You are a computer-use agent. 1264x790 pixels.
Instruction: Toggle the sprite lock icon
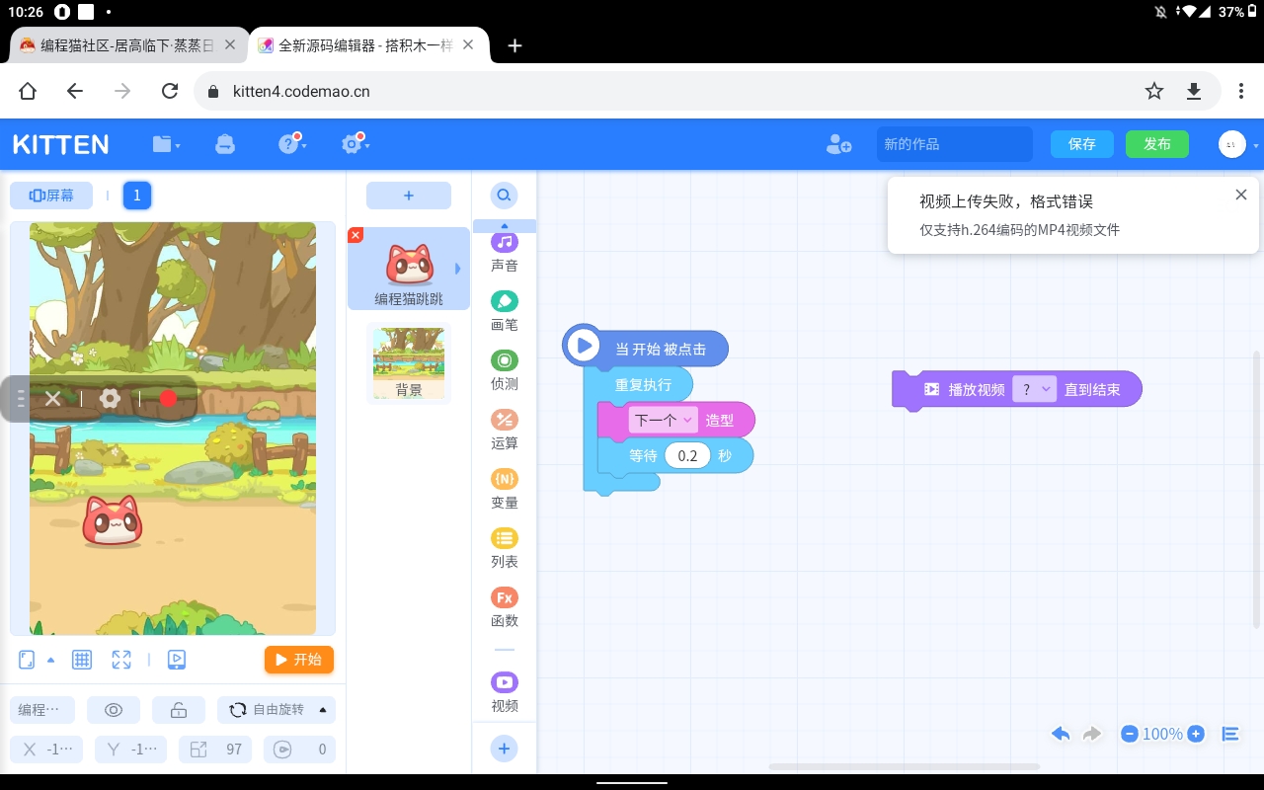(179, 710)
